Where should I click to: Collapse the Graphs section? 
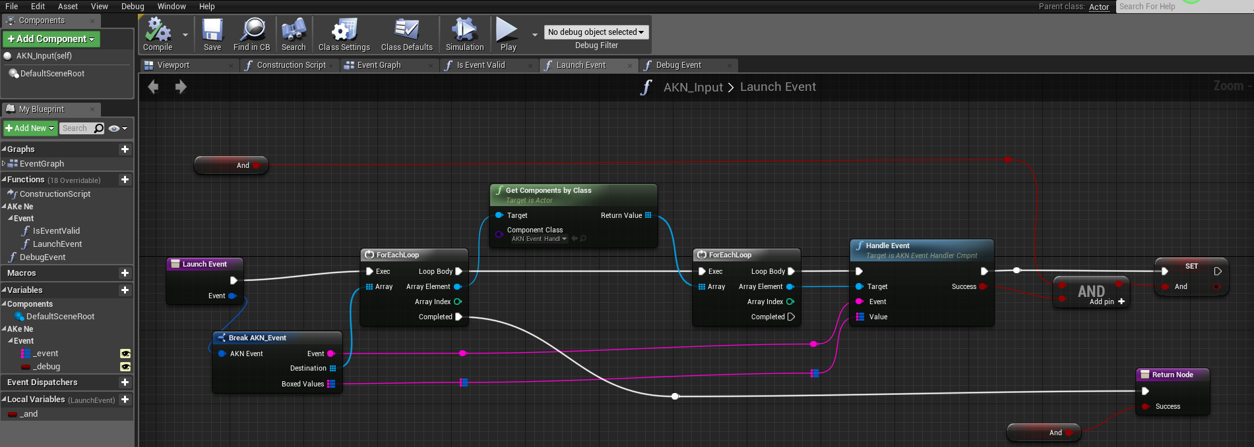[x=4, y=149]
